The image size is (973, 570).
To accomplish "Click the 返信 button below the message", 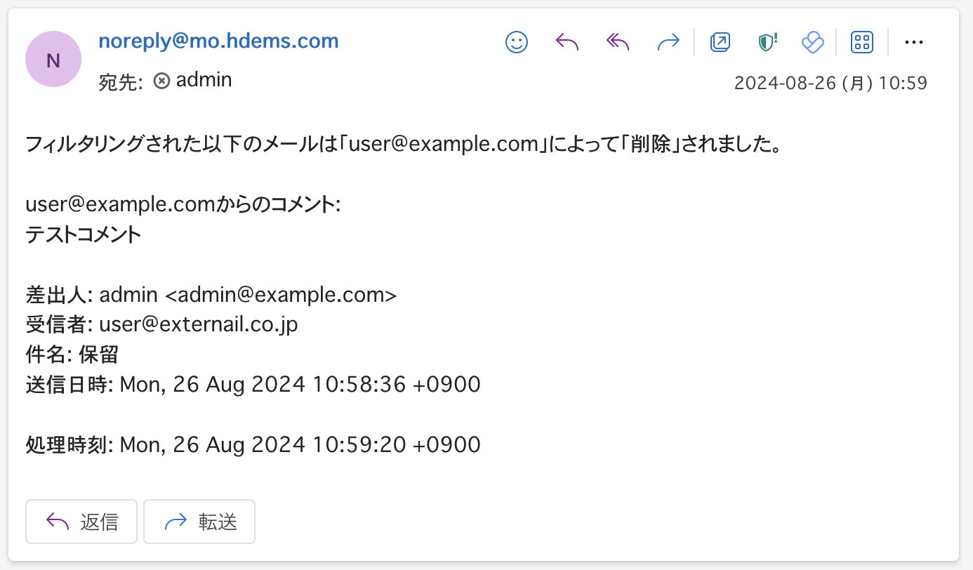I will click(81, 522).
